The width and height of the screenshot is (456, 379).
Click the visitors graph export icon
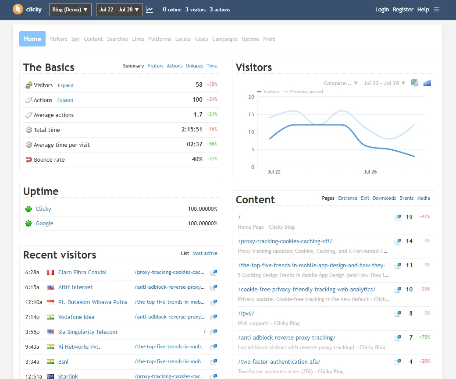point(415,83)
